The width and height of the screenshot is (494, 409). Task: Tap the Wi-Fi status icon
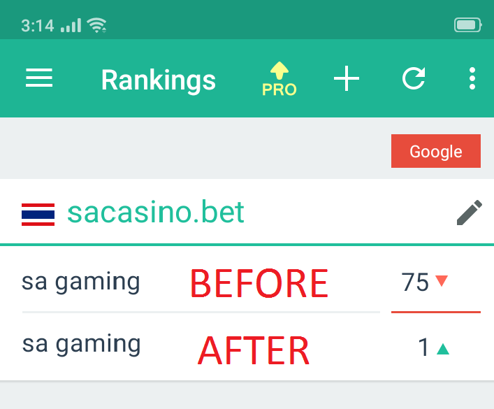pyautogui.click(x=97, y=26)
